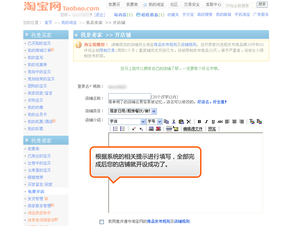Open 手机淘宝 header link
The height and width of the screenshot is (226, 291).
[242, 15]
